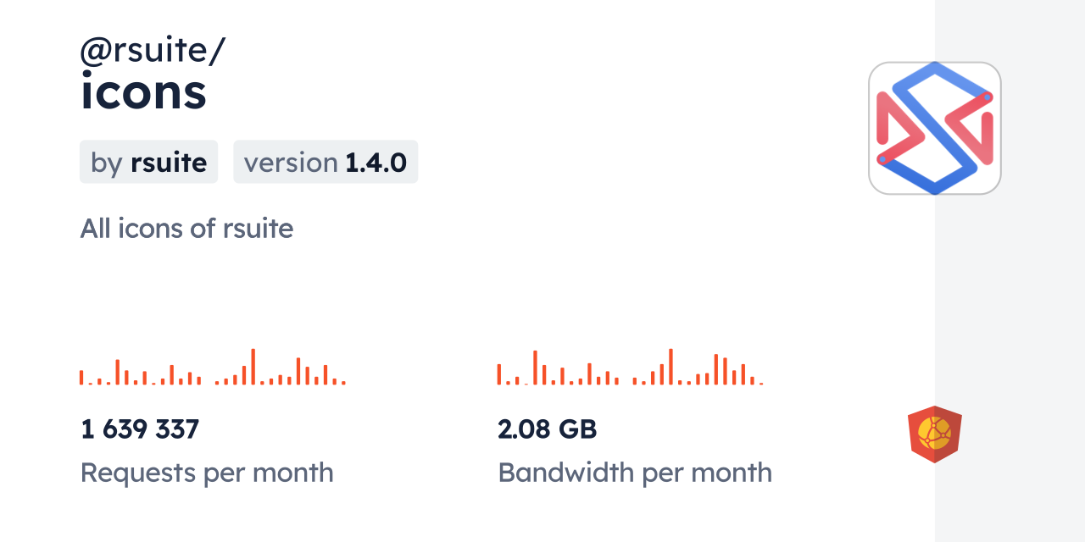This screenshot has height=542, width=1085.
Task: Click the bandwidth per month bar chart
Action: [x=630, y=368]
